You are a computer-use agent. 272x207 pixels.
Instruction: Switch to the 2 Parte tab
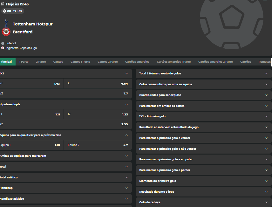click(x=41, y=62)
